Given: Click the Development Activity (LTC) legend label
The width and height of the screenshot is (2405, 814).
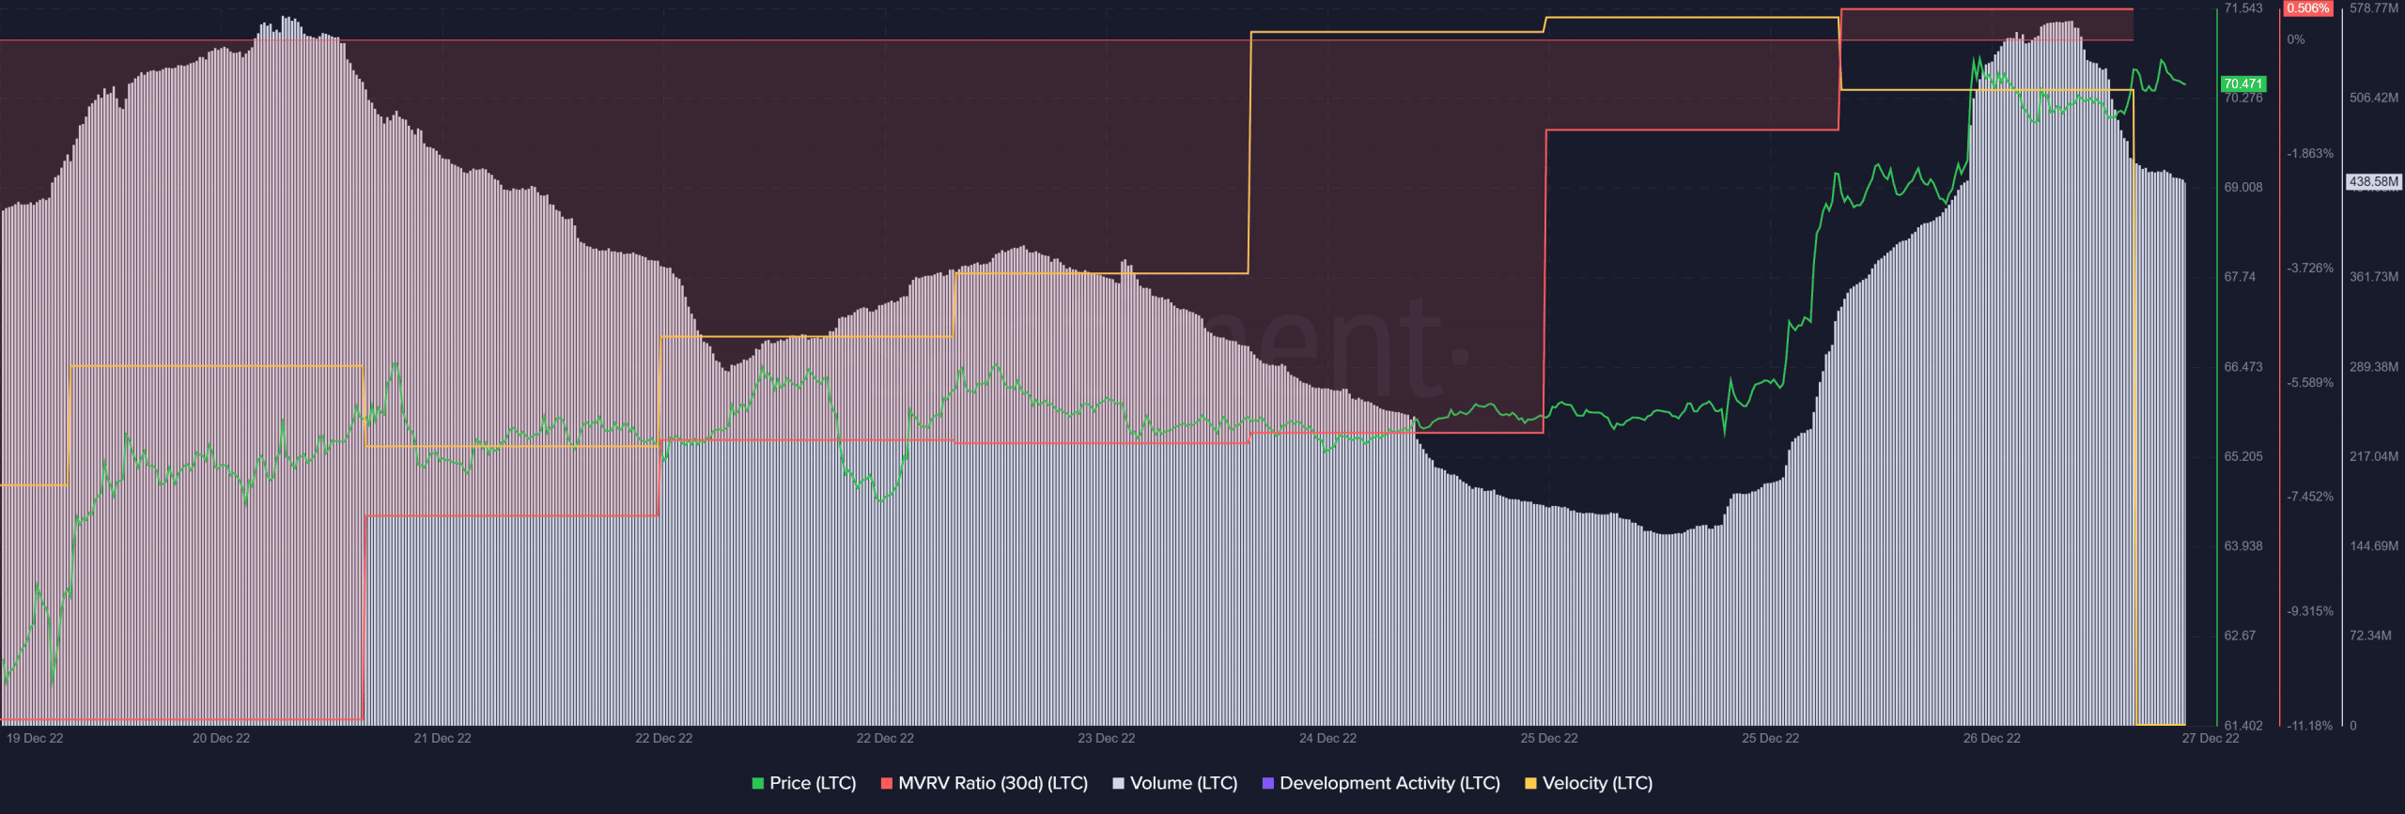Looking at the screenshot, I should tap(1389, 783).
